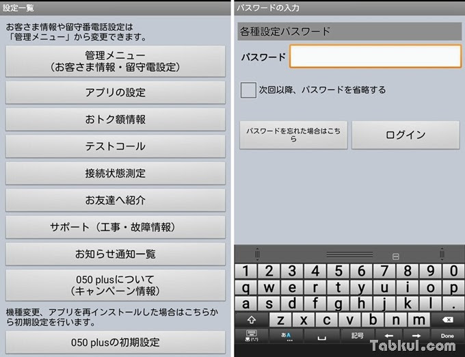Open 接続状態測定 menu item

[x=116, y=174]
